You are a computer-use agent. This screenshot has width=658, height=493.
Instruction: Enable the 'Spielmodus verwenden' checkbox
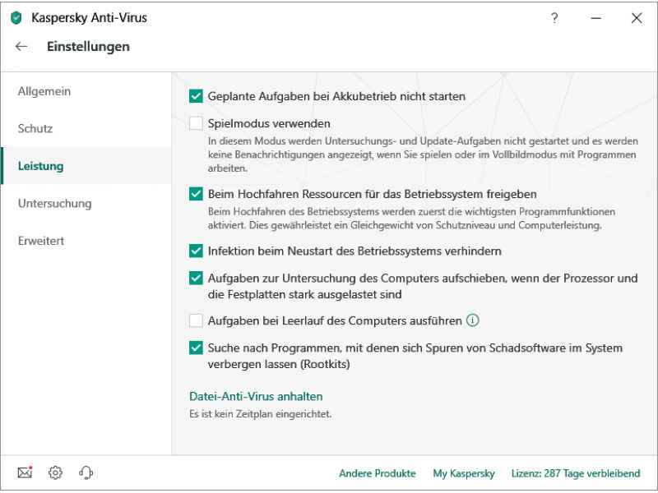click(x=196, y=123)
